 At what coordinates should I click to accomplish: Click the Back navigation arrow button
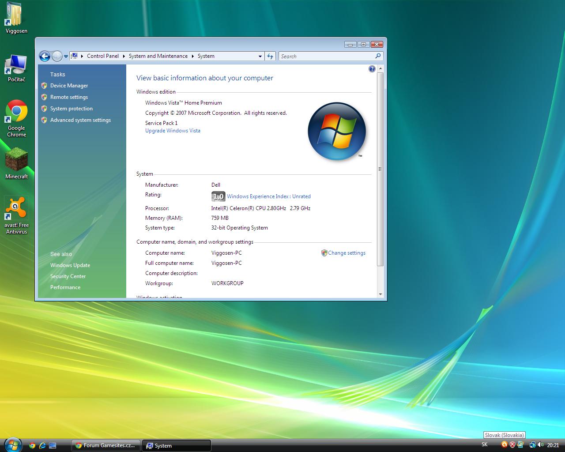(45, 56)
